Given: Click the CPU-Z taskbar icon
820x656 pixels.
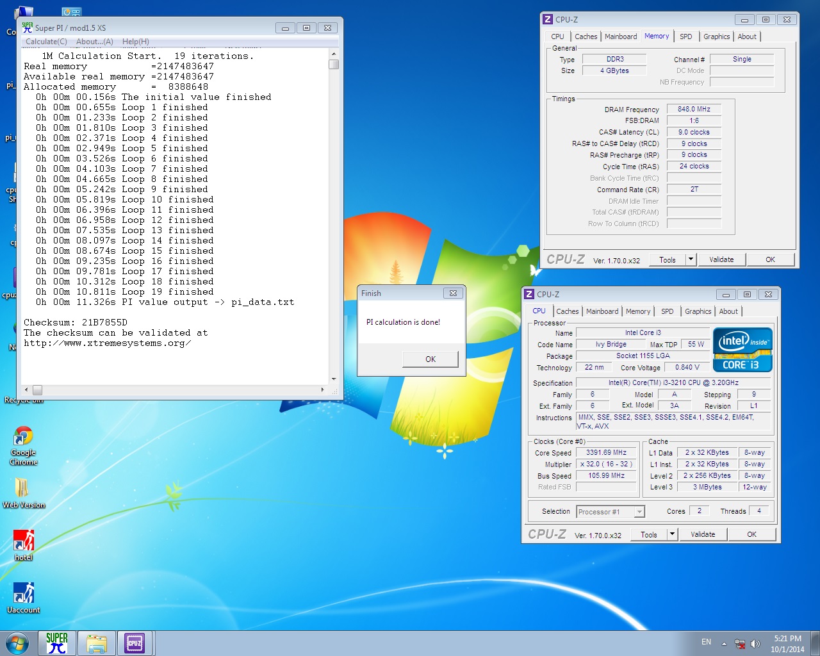Looking at the screenshot, I should point(135,643).
